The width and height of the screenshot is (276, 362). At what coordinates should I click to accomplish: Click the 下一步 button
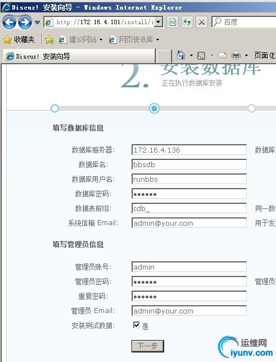[x=148, y=346]
